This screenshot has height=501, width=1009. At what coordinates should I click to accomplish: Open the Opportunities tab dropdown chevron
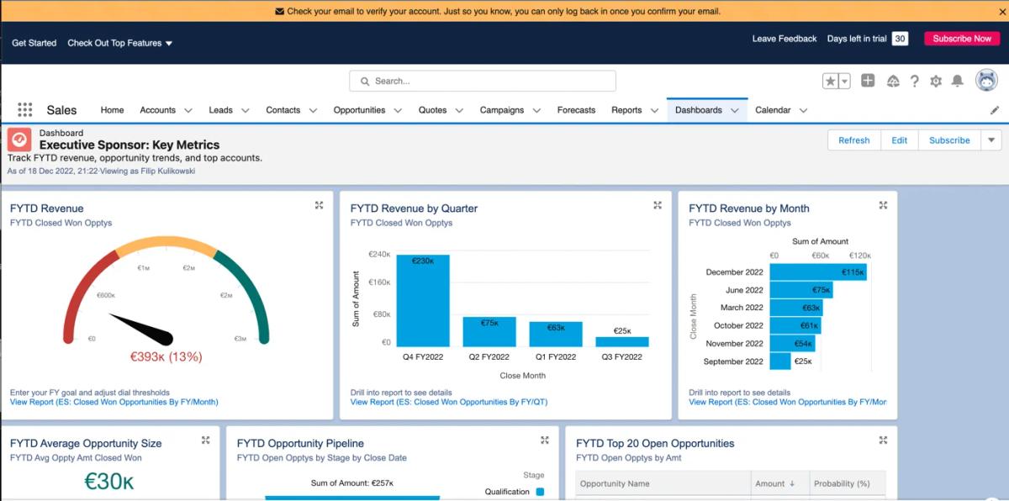click(x=398, y=110)
